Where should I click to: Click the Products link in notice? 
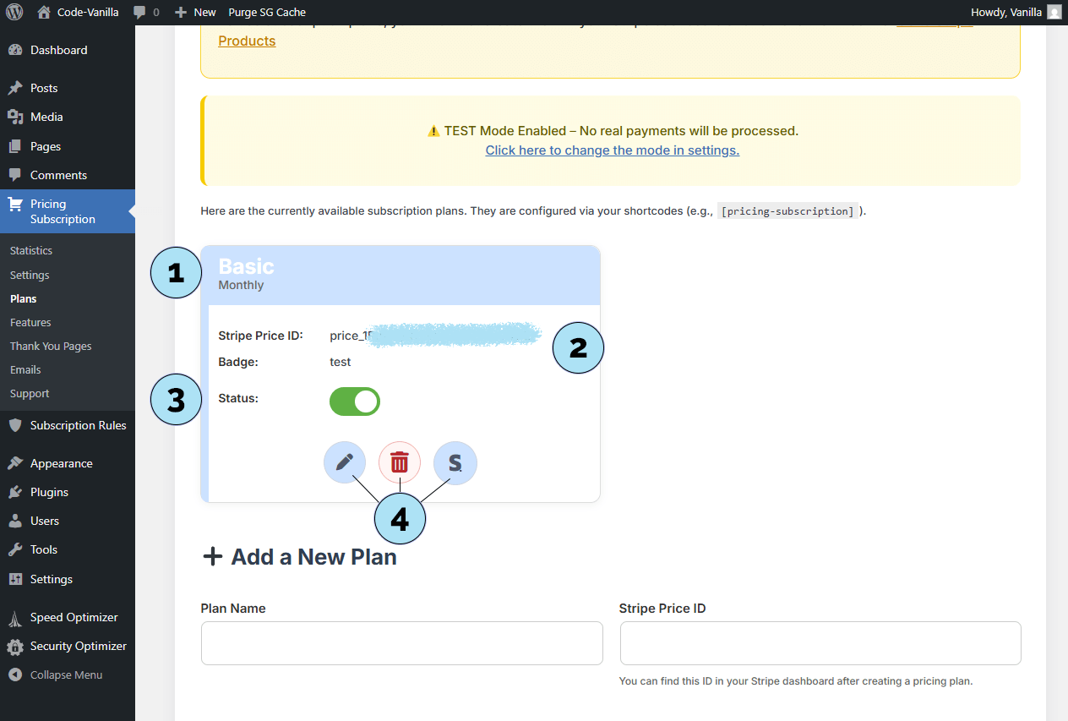(x=247, y=41)
